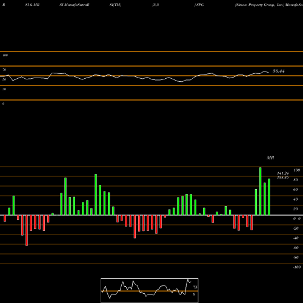Click the mini preview chart thumbnail at bottom
Screen dimensions: 303x303
coord(150,290)
